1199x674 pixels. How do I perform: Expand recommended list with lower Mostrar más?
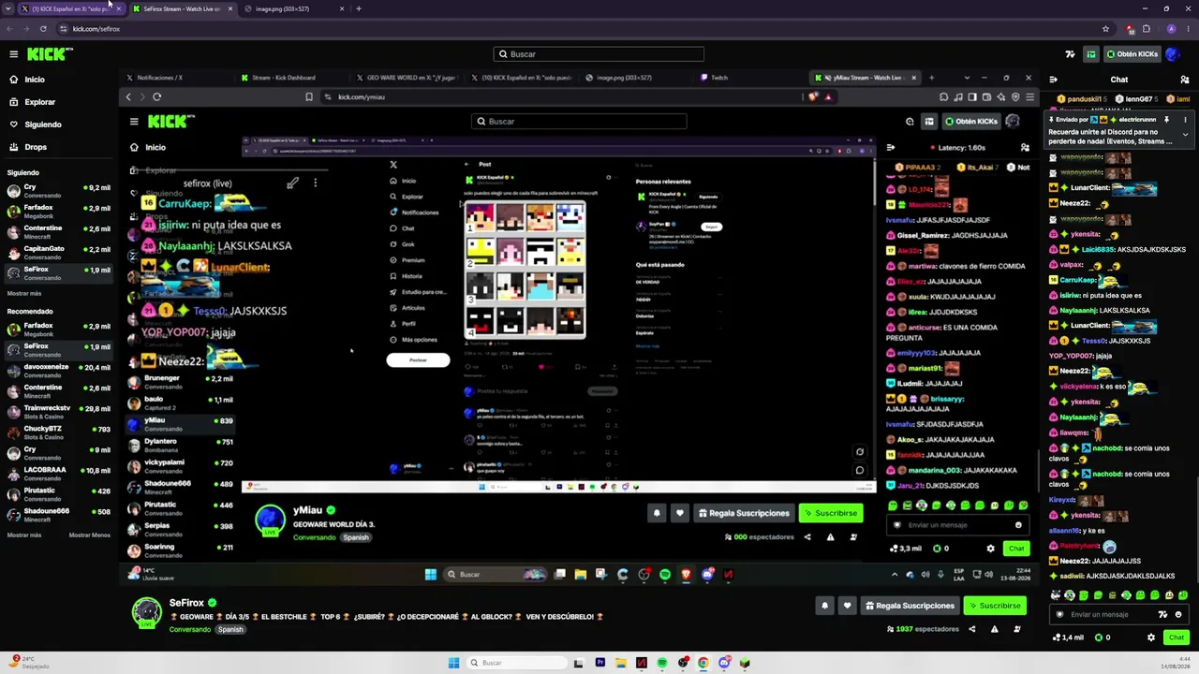point(24,535)
